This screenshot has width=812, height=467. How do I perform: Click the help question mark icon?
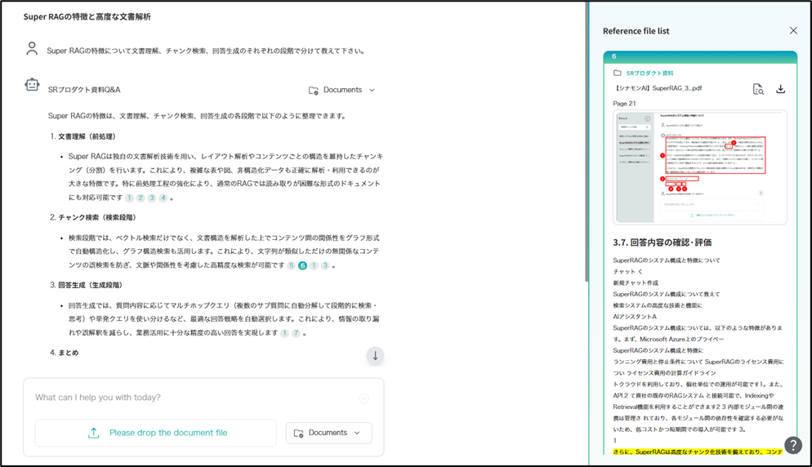pyautogui.click(x=793, y=445)
